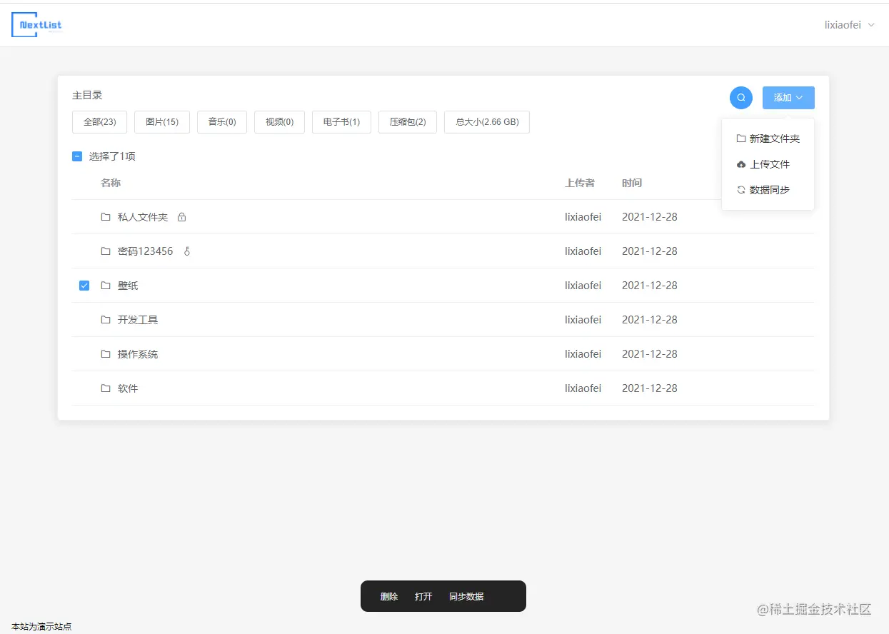Choose 新建文件夹 from the add menu

tap(775, 138)
